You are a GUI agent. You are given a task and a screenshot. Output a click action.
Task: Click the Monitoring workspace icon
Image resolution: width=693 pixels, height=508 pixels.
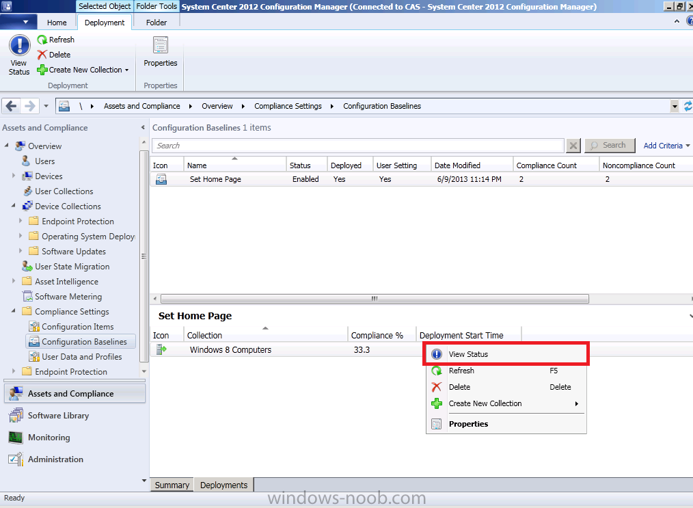(16, 438)
